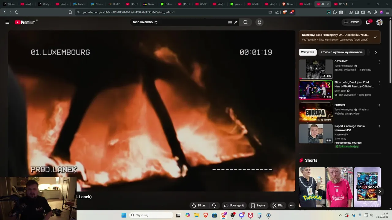Mute the playing tab via speaker icon
Viewport: 392px width, 220px height.
tap(323, 4)
